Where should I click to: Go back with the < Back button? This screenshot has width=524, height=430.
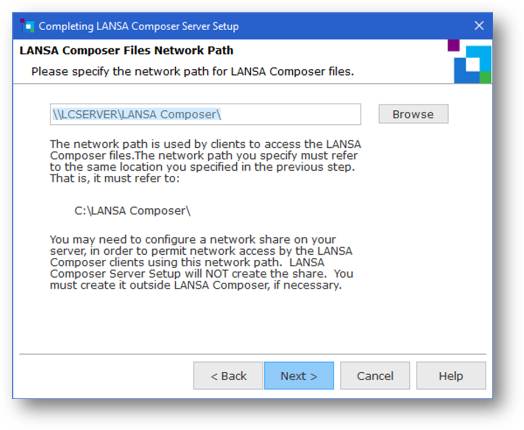point(228,376)
